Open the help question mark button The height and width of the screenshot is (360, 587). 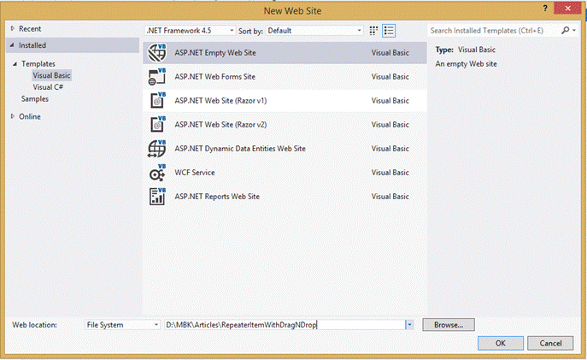(x=545, y=9)
